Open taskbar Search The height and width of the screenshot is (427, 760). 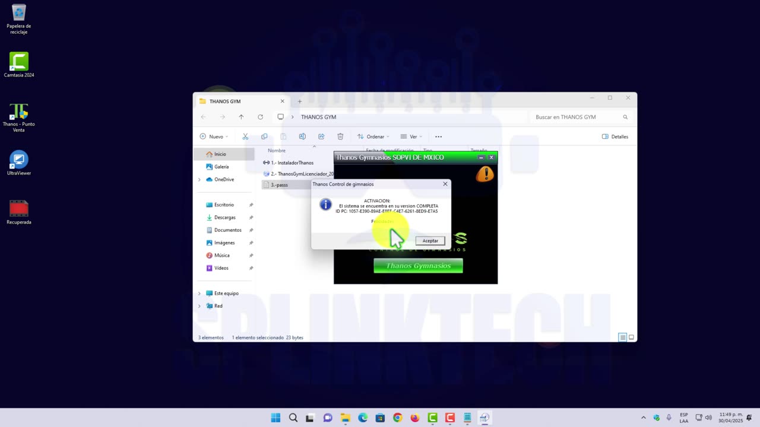point(293,418)
